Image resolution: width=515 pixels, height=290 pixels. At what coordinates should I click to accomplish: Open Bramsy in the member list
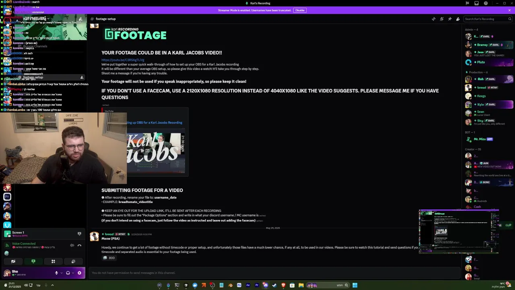coord(489,45)
